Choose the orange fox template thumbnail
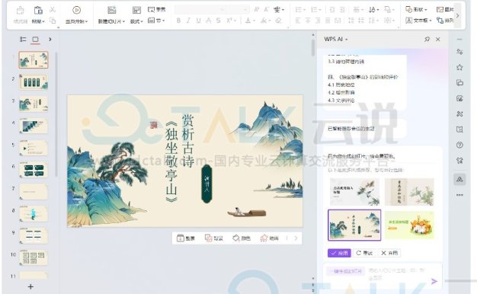 (409, 225)
